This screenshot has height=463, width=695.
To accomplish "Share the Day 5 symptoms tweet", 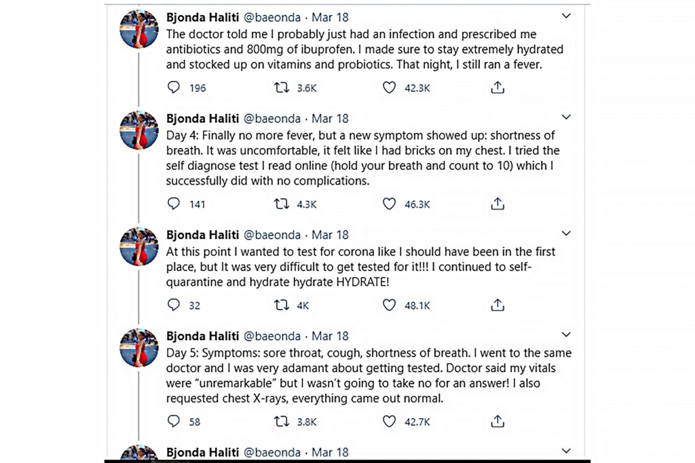I will [x=497, y=421].
